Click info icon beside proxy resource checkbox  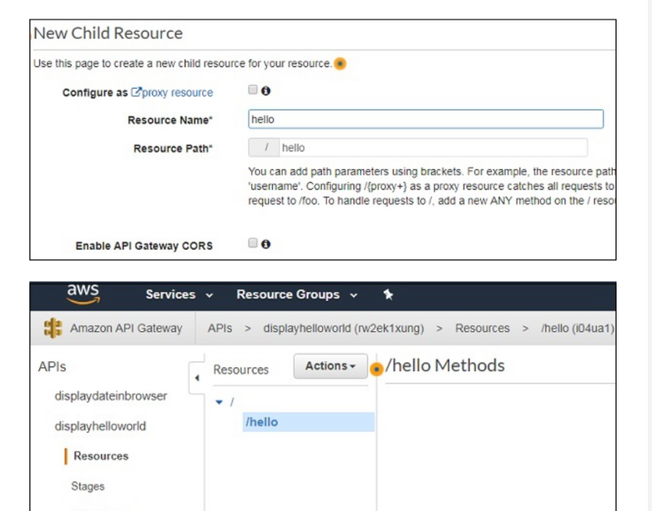pos(266,91)
